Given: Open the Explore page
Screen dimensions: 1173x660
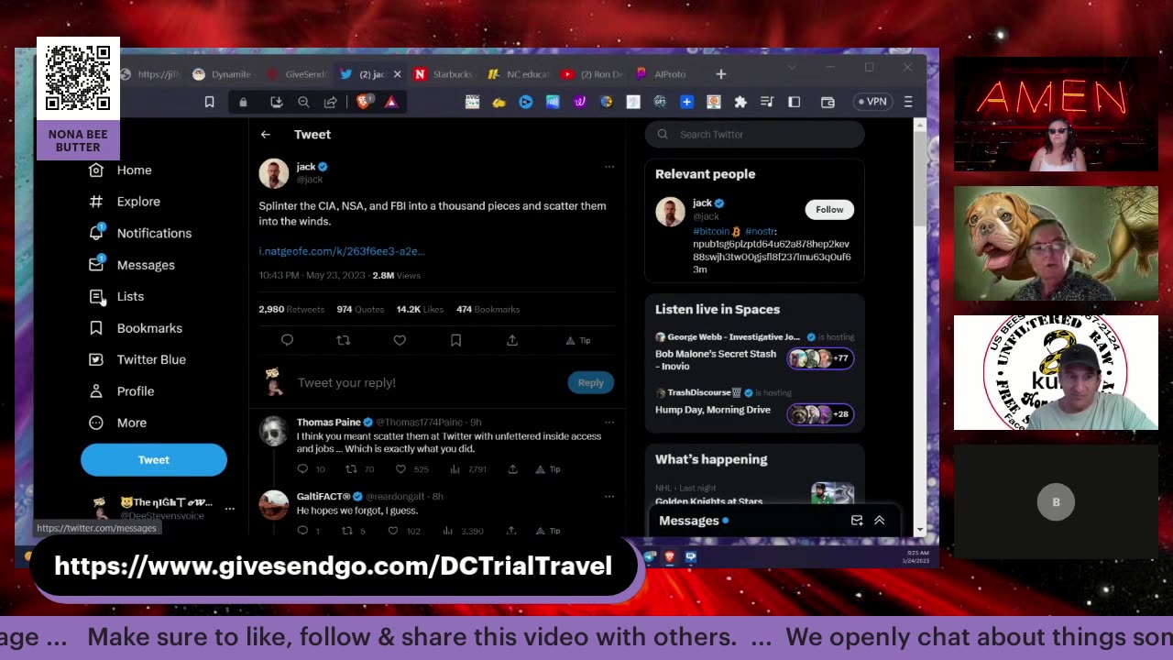Looking at the screenshot, I should point(125,202).
